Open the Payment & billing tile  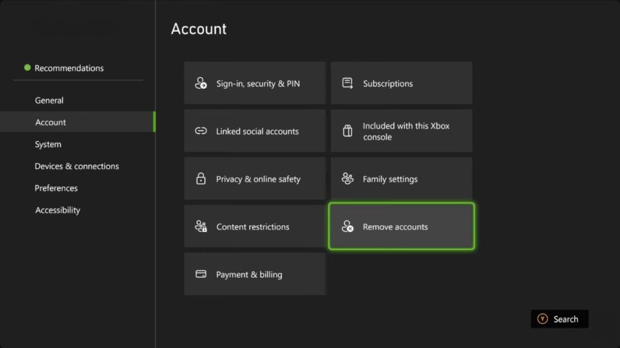[x=255, y=274]
